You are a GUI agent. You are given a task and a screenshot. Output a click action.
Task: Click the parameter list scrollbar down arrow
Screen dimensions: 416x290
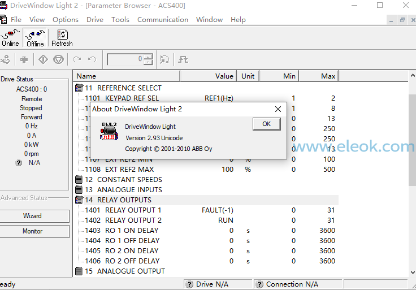413,272
